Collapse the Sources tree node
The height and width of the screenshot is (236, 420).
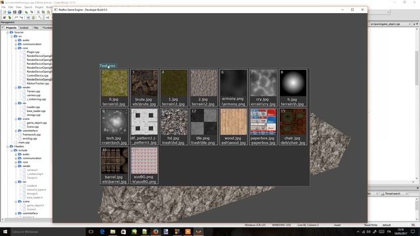(x=7, y=32)
